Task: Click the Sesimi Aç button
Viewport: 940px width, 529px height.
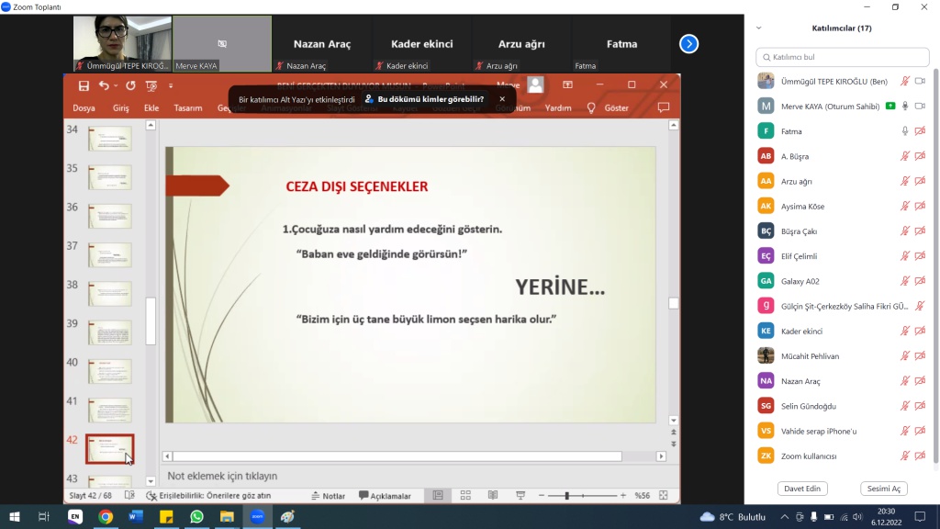Action: point(883,489)
